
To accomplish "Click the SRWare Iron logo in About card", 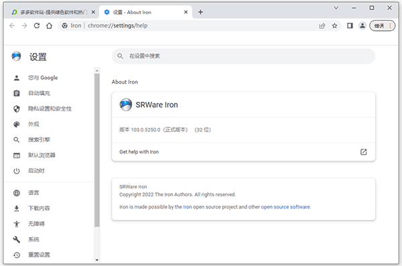I will click(x=126, y=105).
